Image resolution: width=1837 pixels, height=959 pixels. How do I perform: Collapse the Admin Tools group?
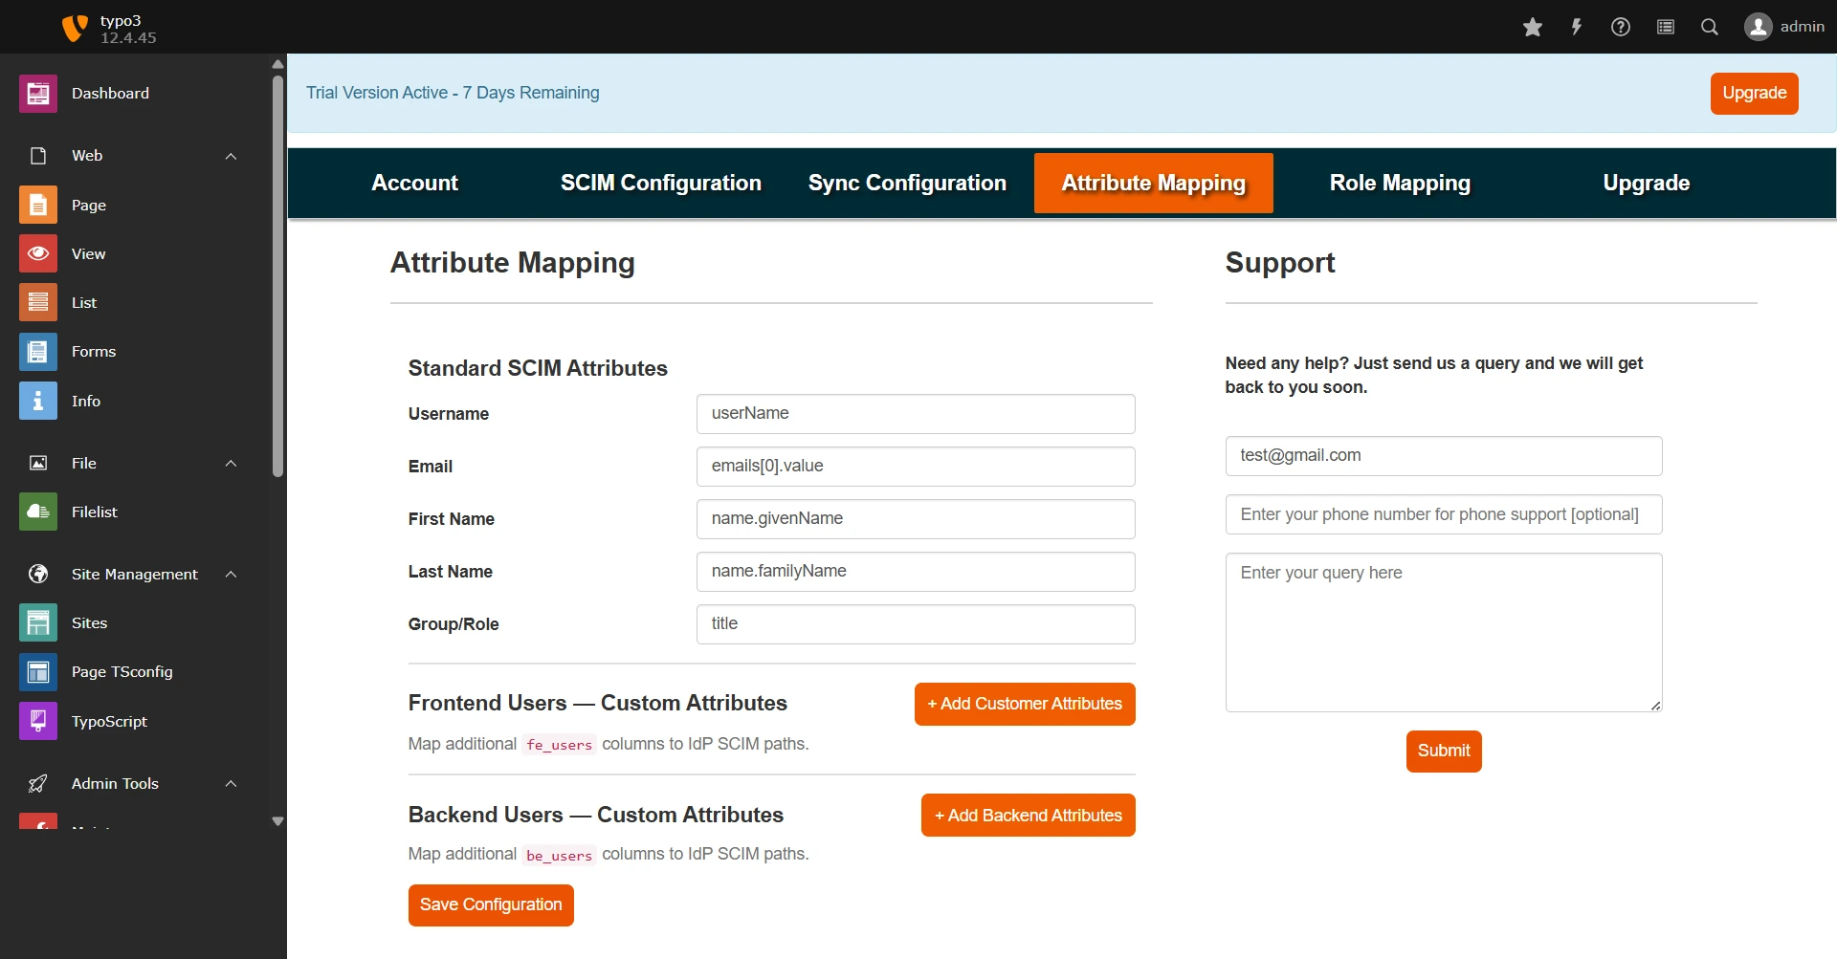231,784
